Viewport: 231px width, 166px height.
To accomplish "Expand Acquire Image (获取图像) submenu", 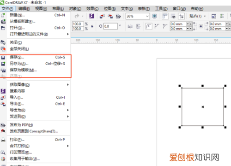I will click(x=35, y=84).
